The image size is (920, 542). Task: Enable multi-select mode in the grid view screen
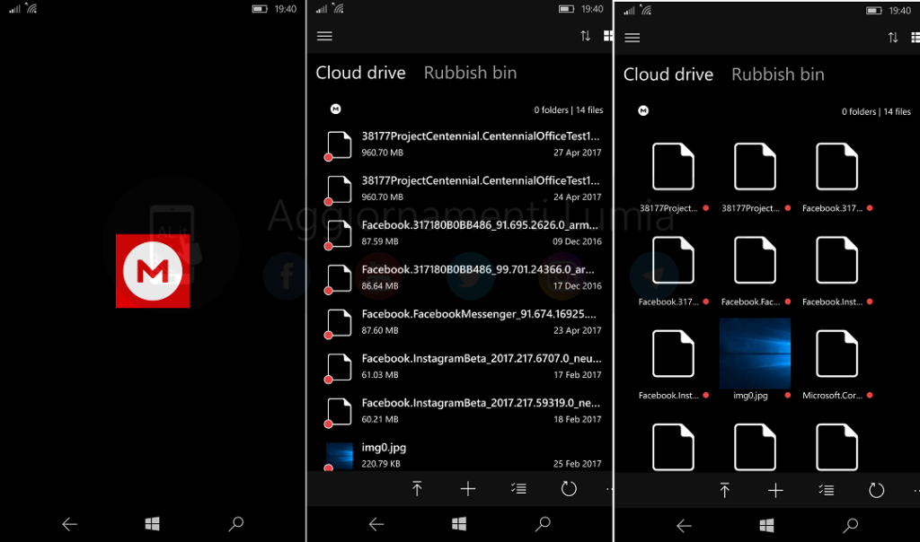point(827,491)
